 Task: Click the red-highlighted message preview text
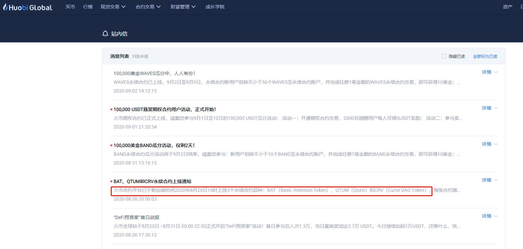pos(271,190)
